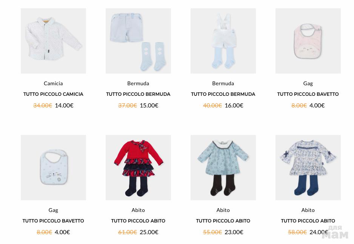This screenshot has height=244, width=354.
Task: Click the 4.00€ price under the pink bib
Action: pos(317,105)
